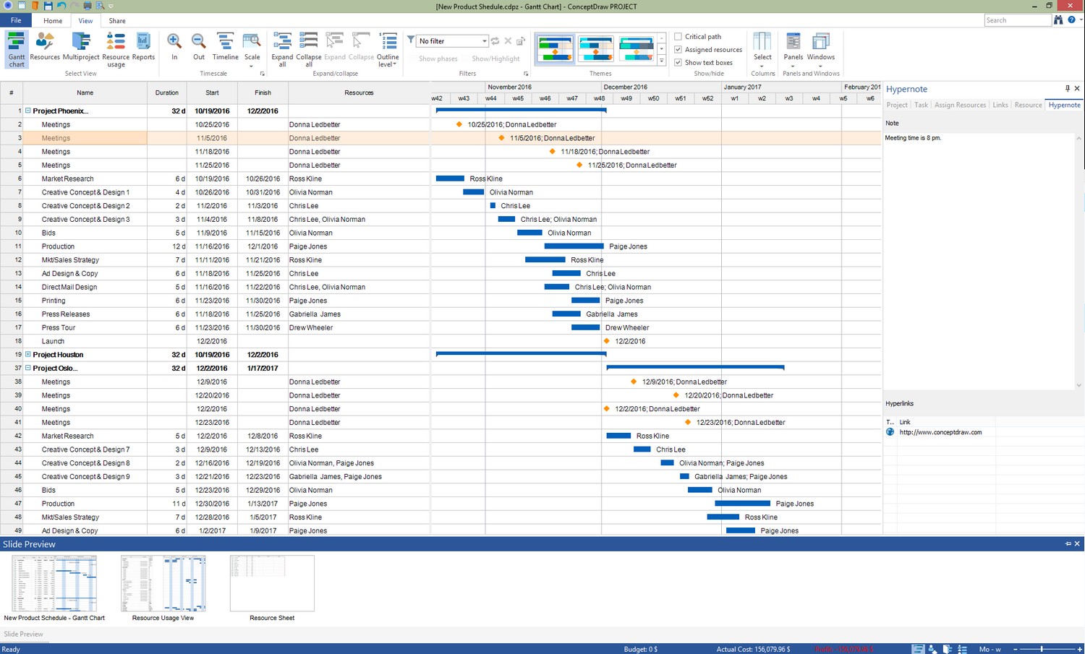Open the Multiproject view
Viewport: 1085px width, 654px height.
(81, 46)
